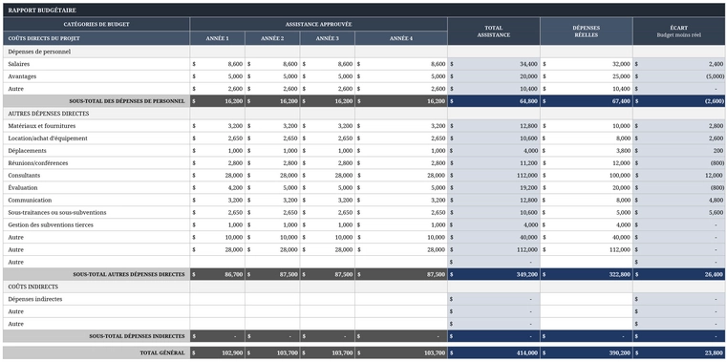Select the DÉPENSES RÉELLES header cell
The width and height of the screenshot is (727, 362).
coord(587,32)
